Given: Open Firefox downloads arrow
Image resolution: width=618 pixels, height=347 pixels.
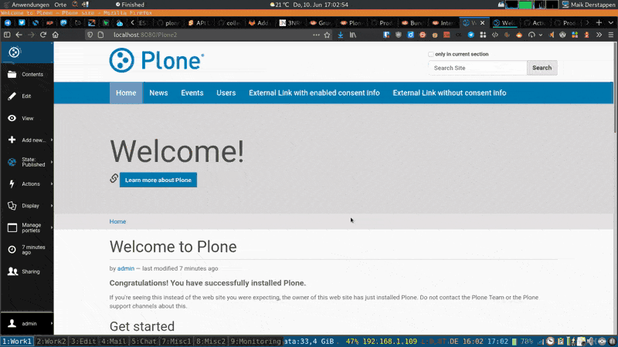Looking at the screenshot, I should point(341,35).
